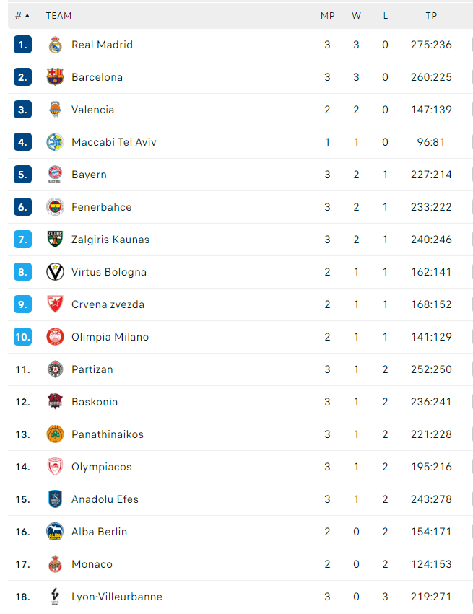Click the rank 1 position badge
Screen dimensions: 473x614
[23, 45]
